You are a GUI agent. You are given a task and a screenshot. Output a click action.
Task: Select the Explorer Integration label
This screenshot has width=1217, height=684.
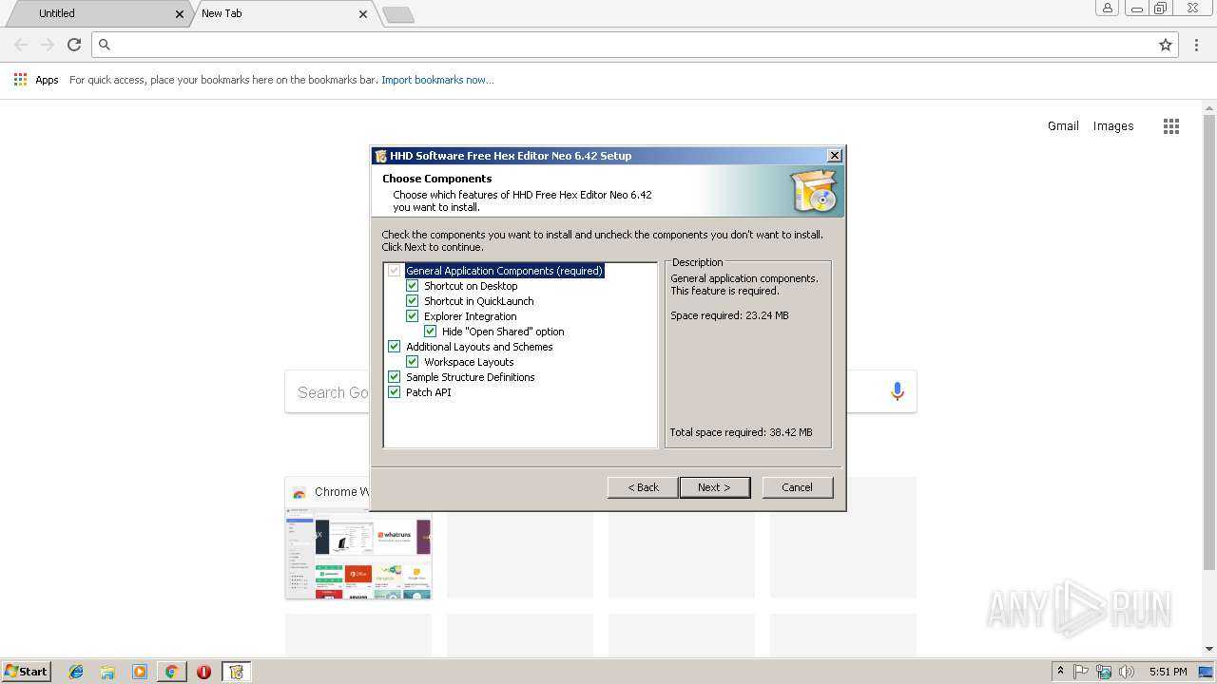pyautogui.click(x=471, y=316)
